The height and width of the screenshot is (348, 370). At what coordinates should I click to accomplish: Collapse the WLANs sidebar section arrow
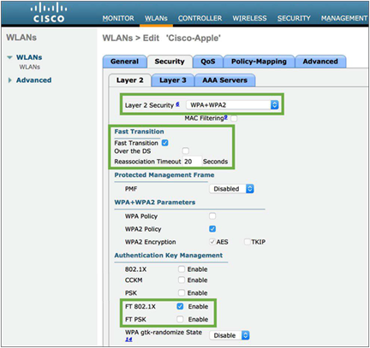(9, 57)
